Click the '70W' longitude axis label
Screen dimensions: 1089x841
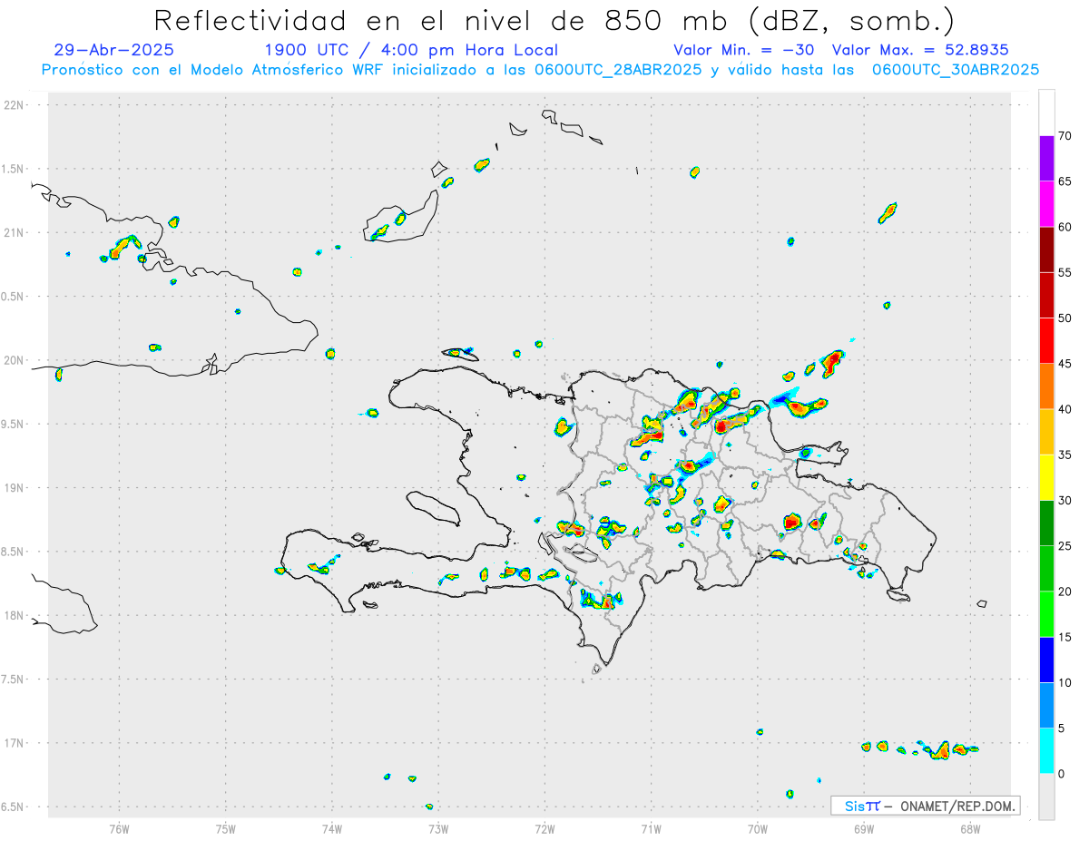757,828
